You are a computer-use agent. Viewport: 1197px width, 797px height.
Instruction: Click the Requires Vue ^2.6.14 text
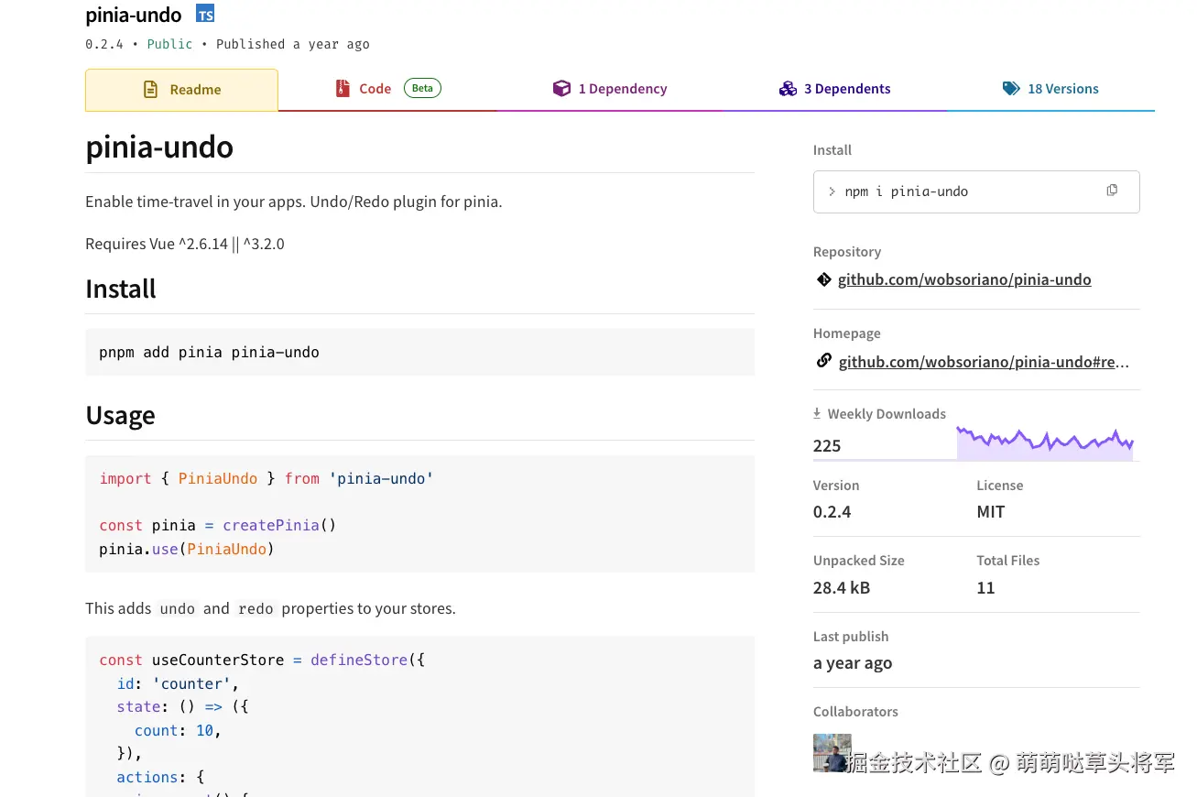(185, 244)
